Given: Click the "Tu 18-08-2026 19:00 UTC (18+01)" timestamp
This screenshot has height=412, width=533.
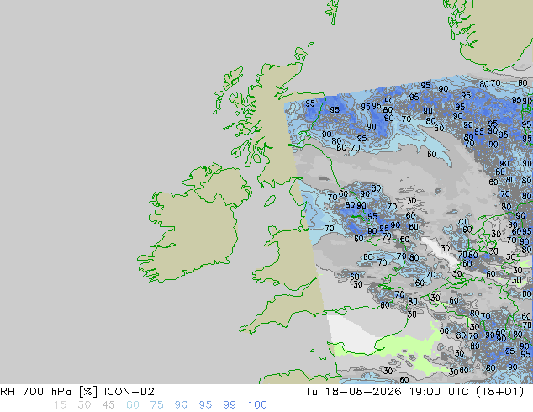Looking at the screenshot, I should coord(414,392).
